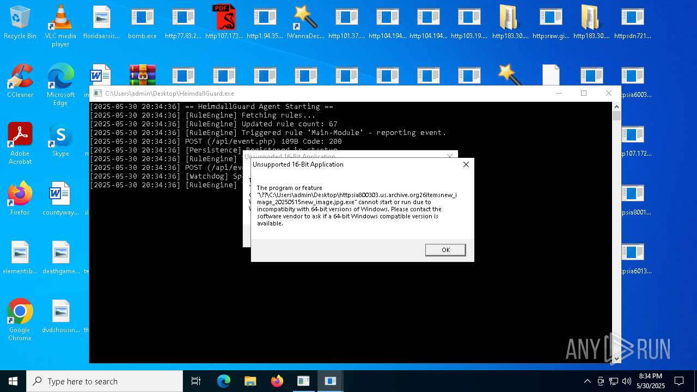Close the front Unsupported 16-Bit Application dialog
The width and height of the screenshot is (697, 392).
point(466,164)
